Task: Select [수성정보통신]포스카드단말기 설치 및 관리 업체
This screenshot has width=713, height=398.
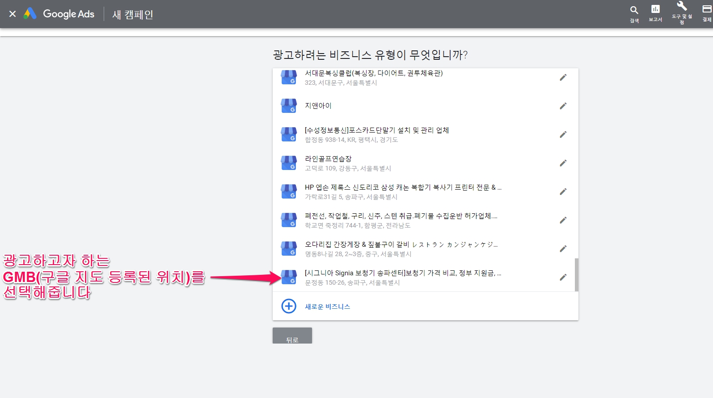Action: (x=377, y=130)
